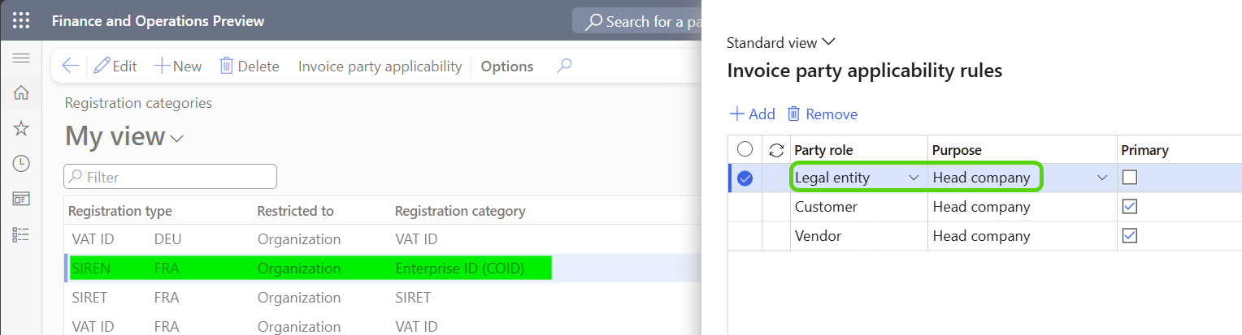
Task: Click the Restricted to column header
Action: point(295,211)
